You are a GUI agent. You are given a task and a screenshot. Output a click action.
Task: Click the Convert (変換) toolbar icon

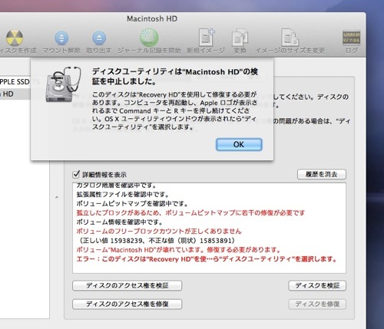pyautogui.click(x=240, y=38)
